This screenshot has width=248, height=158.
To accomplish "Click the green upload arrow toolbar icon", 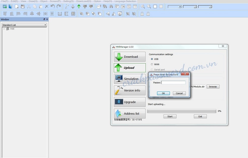I will tap(79, 7).
